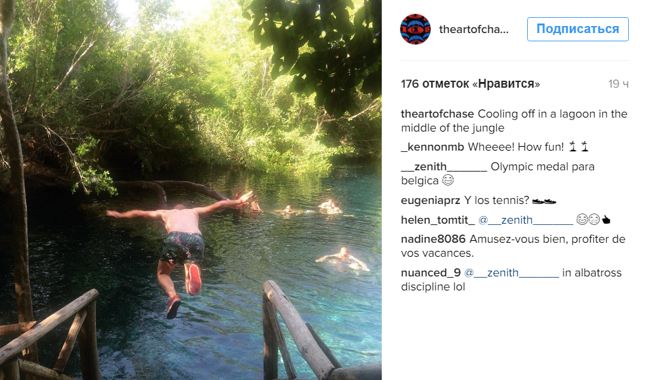Click palm tree emojis in _kennonmb comment
Image resolution: width=646 pixels, height=380 pixels.
pyautogui.click(x=579, y=146)
